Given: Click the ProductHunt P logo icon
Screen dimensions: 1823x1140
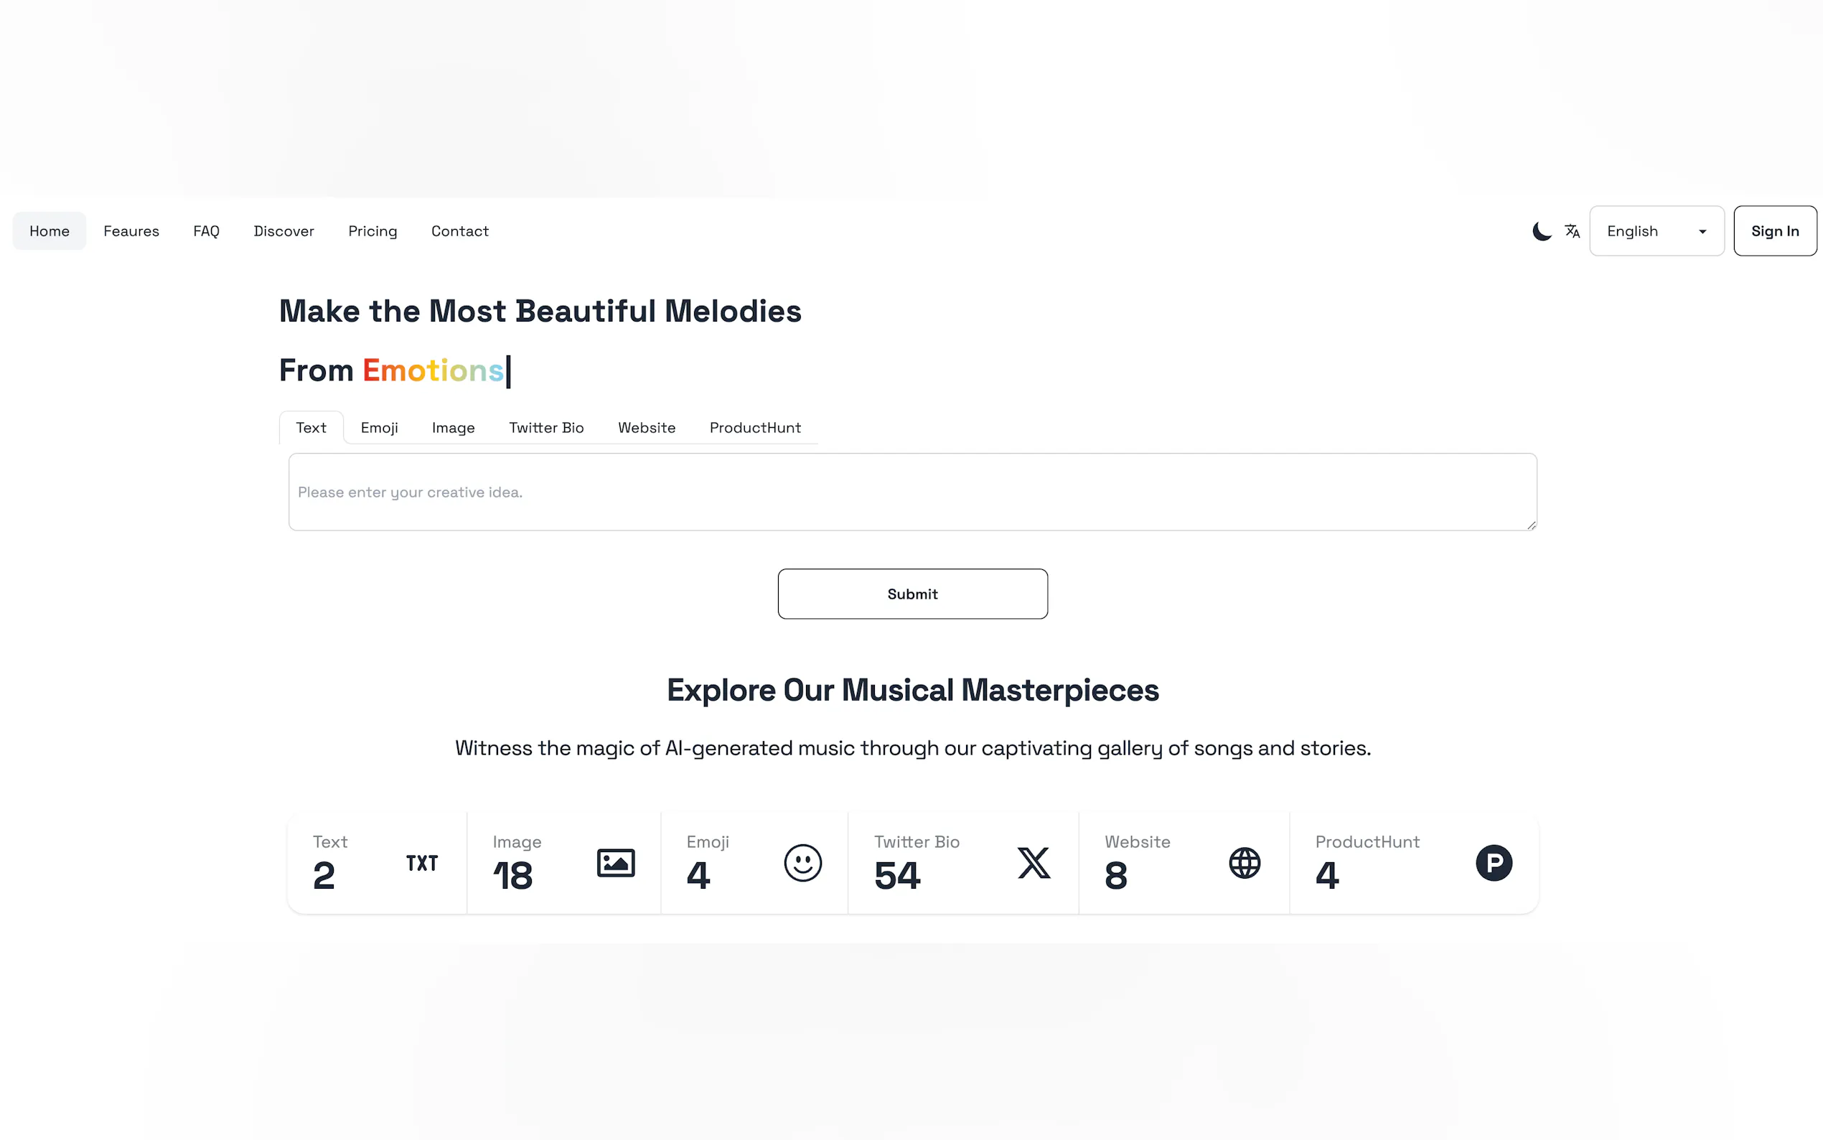Looking at the screenshot, I should pyautogui.click(x=1493, y=863).
